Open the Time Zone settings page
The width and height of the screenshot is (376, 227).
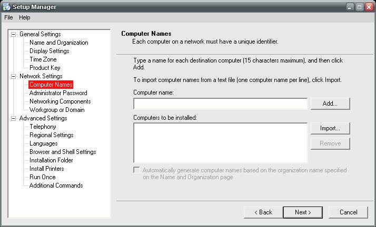(43, 59)
